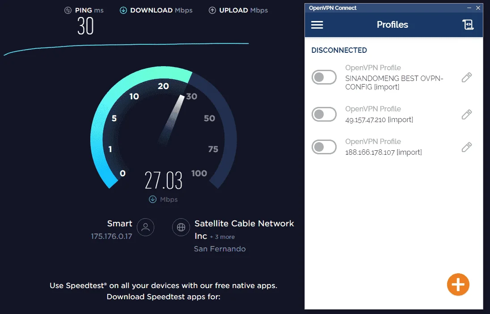Click the 27.03 download speed reading

[164, 180]
